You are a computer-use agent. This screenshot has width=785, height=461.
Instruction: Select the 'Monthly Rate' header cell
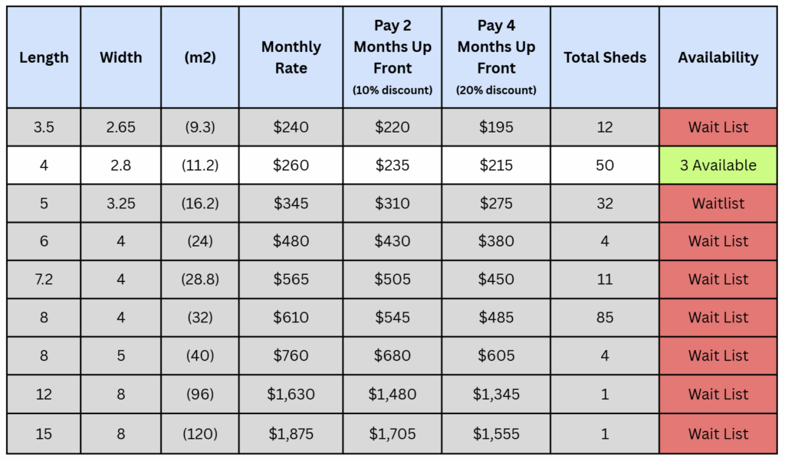[291, 57]
